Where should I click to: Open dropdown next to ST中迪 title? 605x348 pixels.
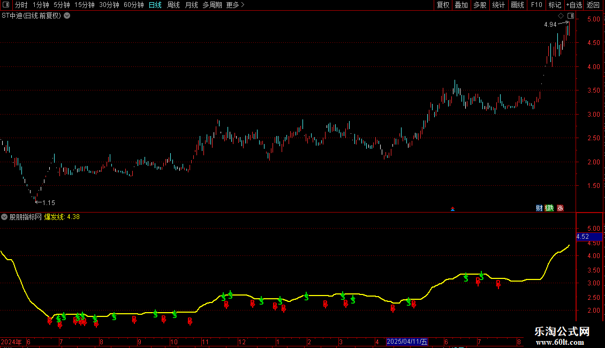pyautogui.click(x=67, y=16)
